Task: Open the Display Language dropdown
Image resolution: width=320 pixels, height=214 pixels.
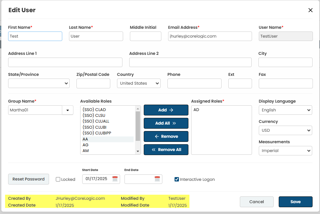Action: [285, 110]
